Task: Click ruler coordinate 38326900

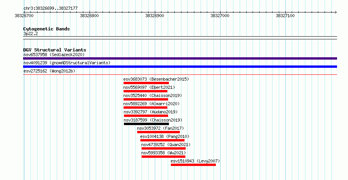Action: click(x=154, y=16)
